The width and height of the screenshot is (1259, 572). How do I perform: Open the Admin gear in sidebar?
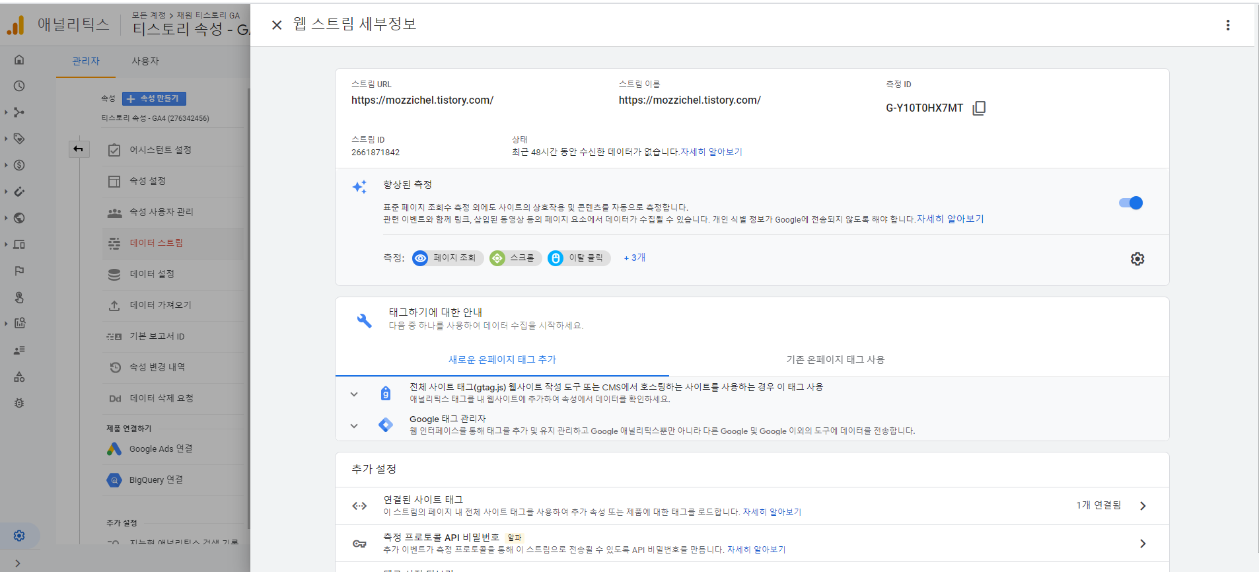(19, 536)
